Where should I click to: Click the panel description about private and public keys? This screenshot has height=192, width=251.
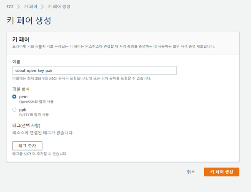[113, 47]
